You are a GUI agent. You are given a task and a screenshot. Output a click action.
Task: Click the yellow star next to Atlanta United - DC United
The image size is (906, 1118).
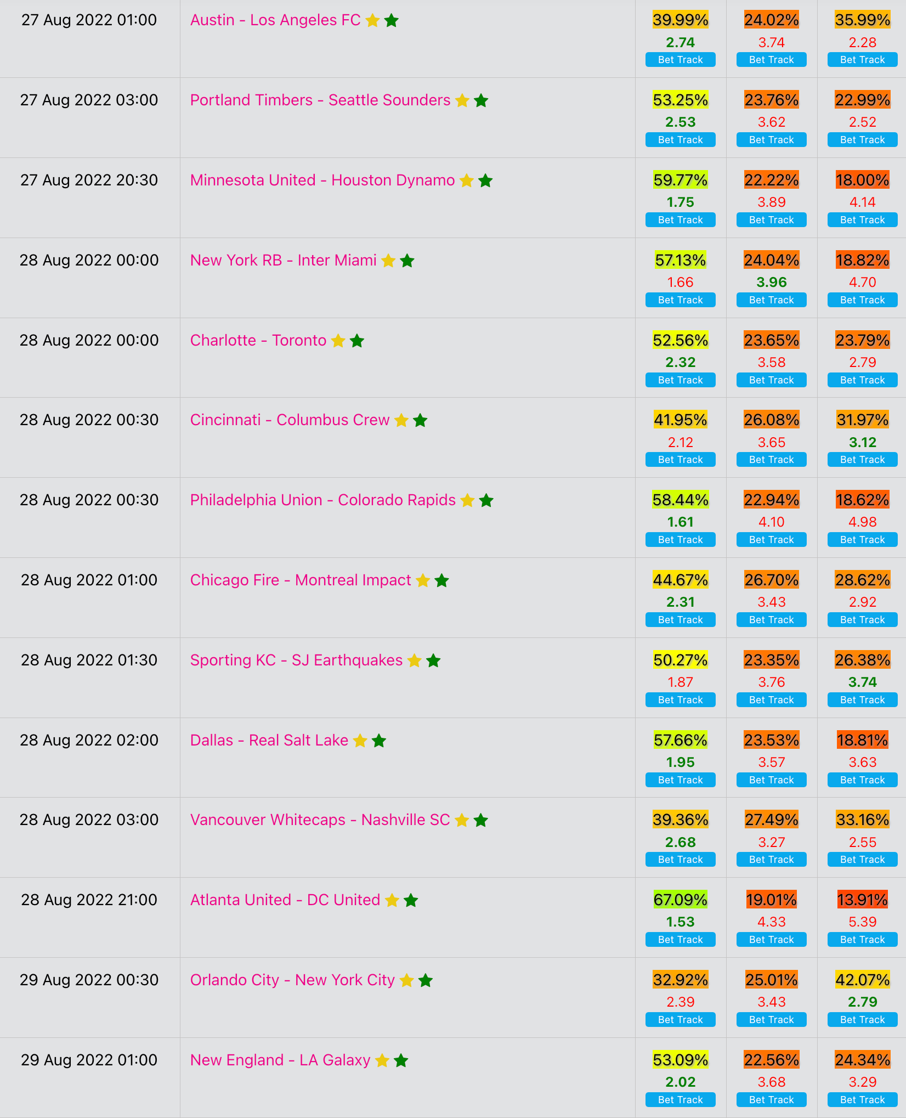392,900
